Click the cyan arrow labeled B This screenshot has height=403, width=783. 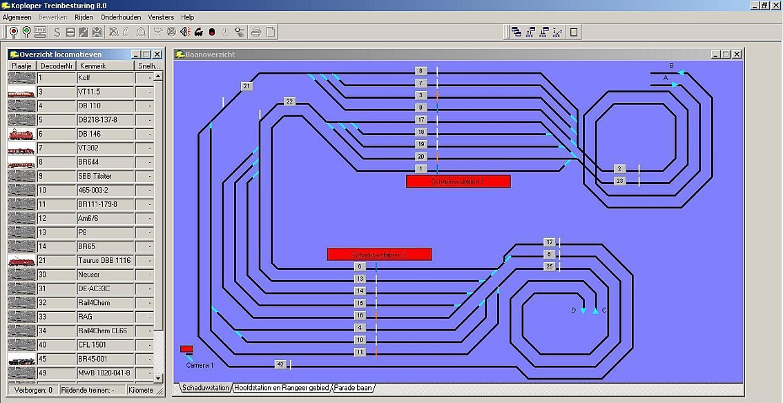pyautogui.click(x=680, y=72)
